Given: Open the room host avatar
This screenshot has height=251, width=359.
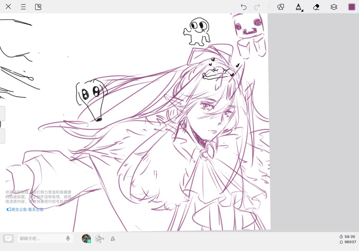Looking at the screenshot, I should (x=86, y=238).
